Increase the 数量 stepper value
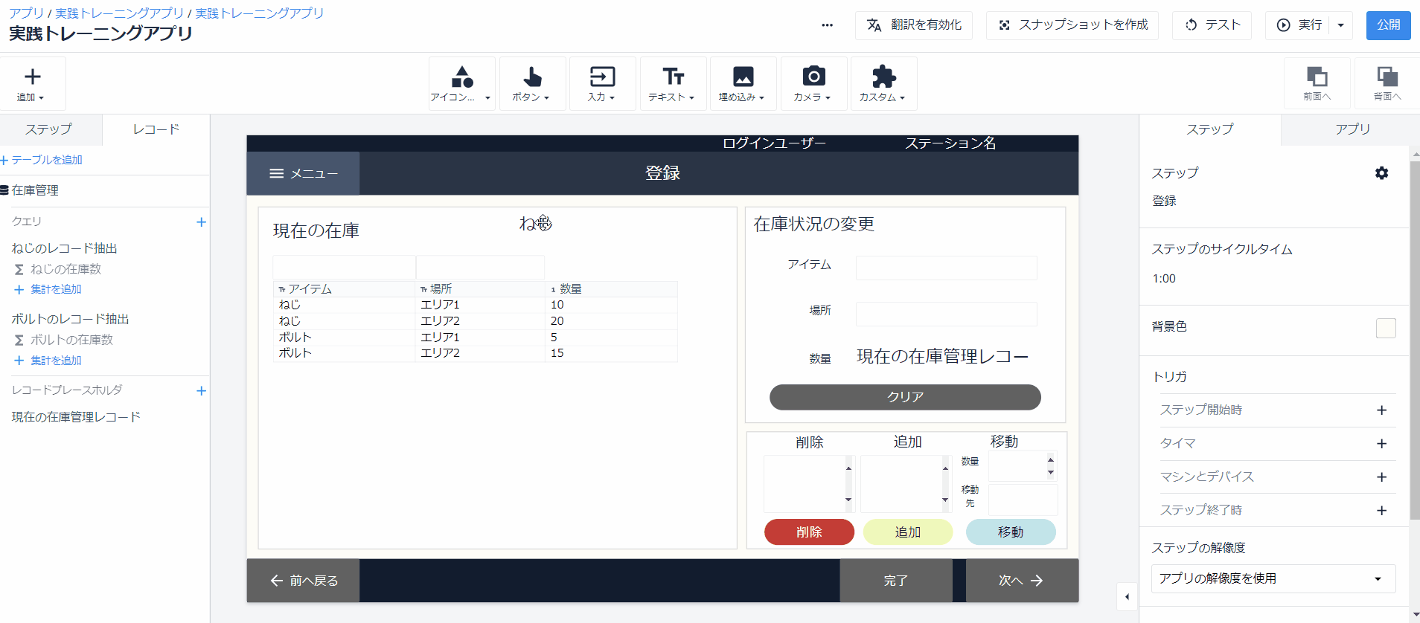Image resolution: width=1420 pixels, height=623 pixels. tap(1051, 459)
